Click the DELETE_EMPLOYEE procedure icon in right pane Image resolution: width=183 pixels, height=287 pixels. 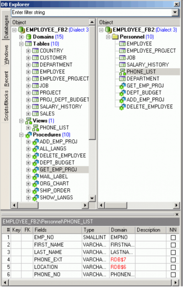point(122,106)
